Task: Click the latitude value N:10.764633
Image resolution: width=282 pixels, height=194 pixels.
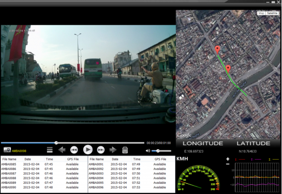Action: (x=247, y=152)
